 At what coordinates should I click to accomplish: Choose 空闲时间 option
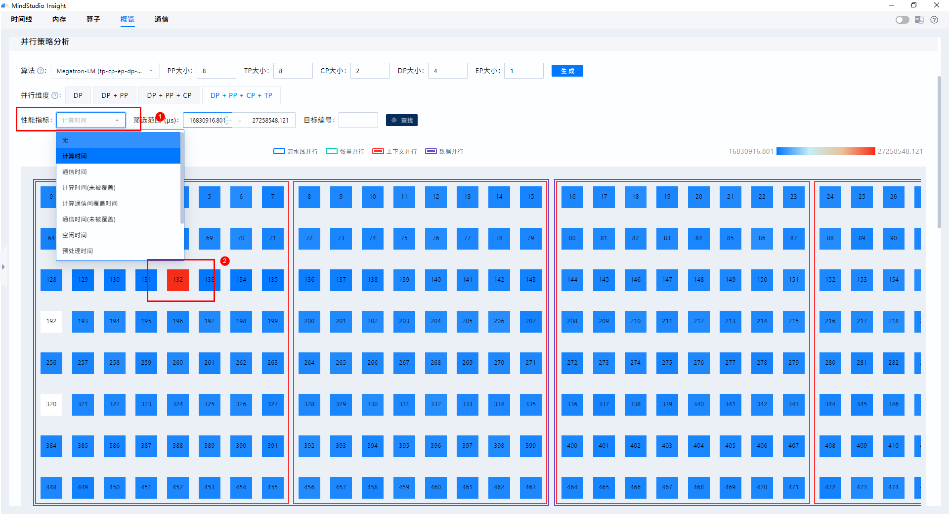[x=118, y=235]
